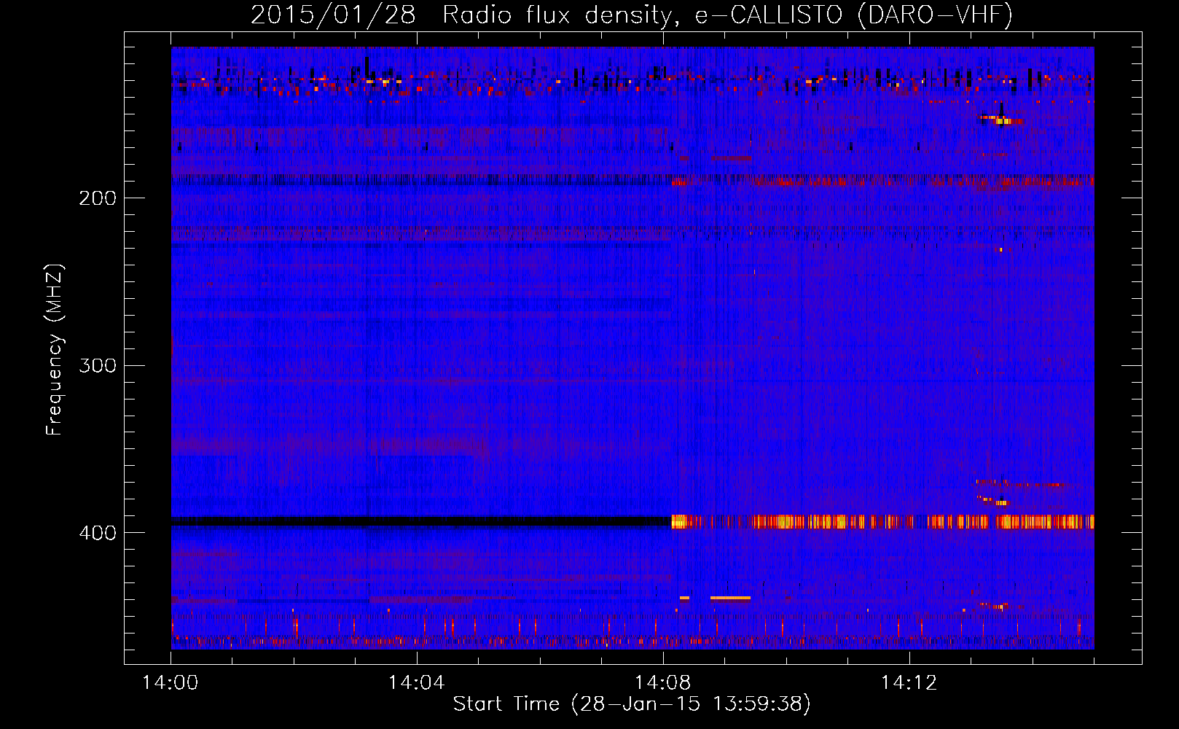Click the 14:08 time tick label
The width and height of the screenshot is (1179, 729).
tap(663, 683)
